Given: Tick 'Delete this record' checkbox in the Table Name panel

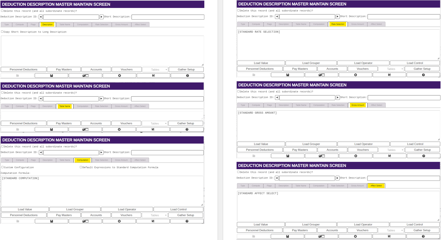Looking at the screenshot, I should coord(2,93).
